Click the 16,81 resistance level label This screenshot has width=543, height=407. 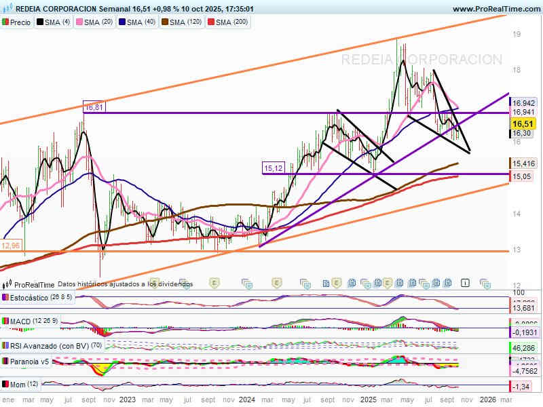pyautogui.click(x=94, y=107)
